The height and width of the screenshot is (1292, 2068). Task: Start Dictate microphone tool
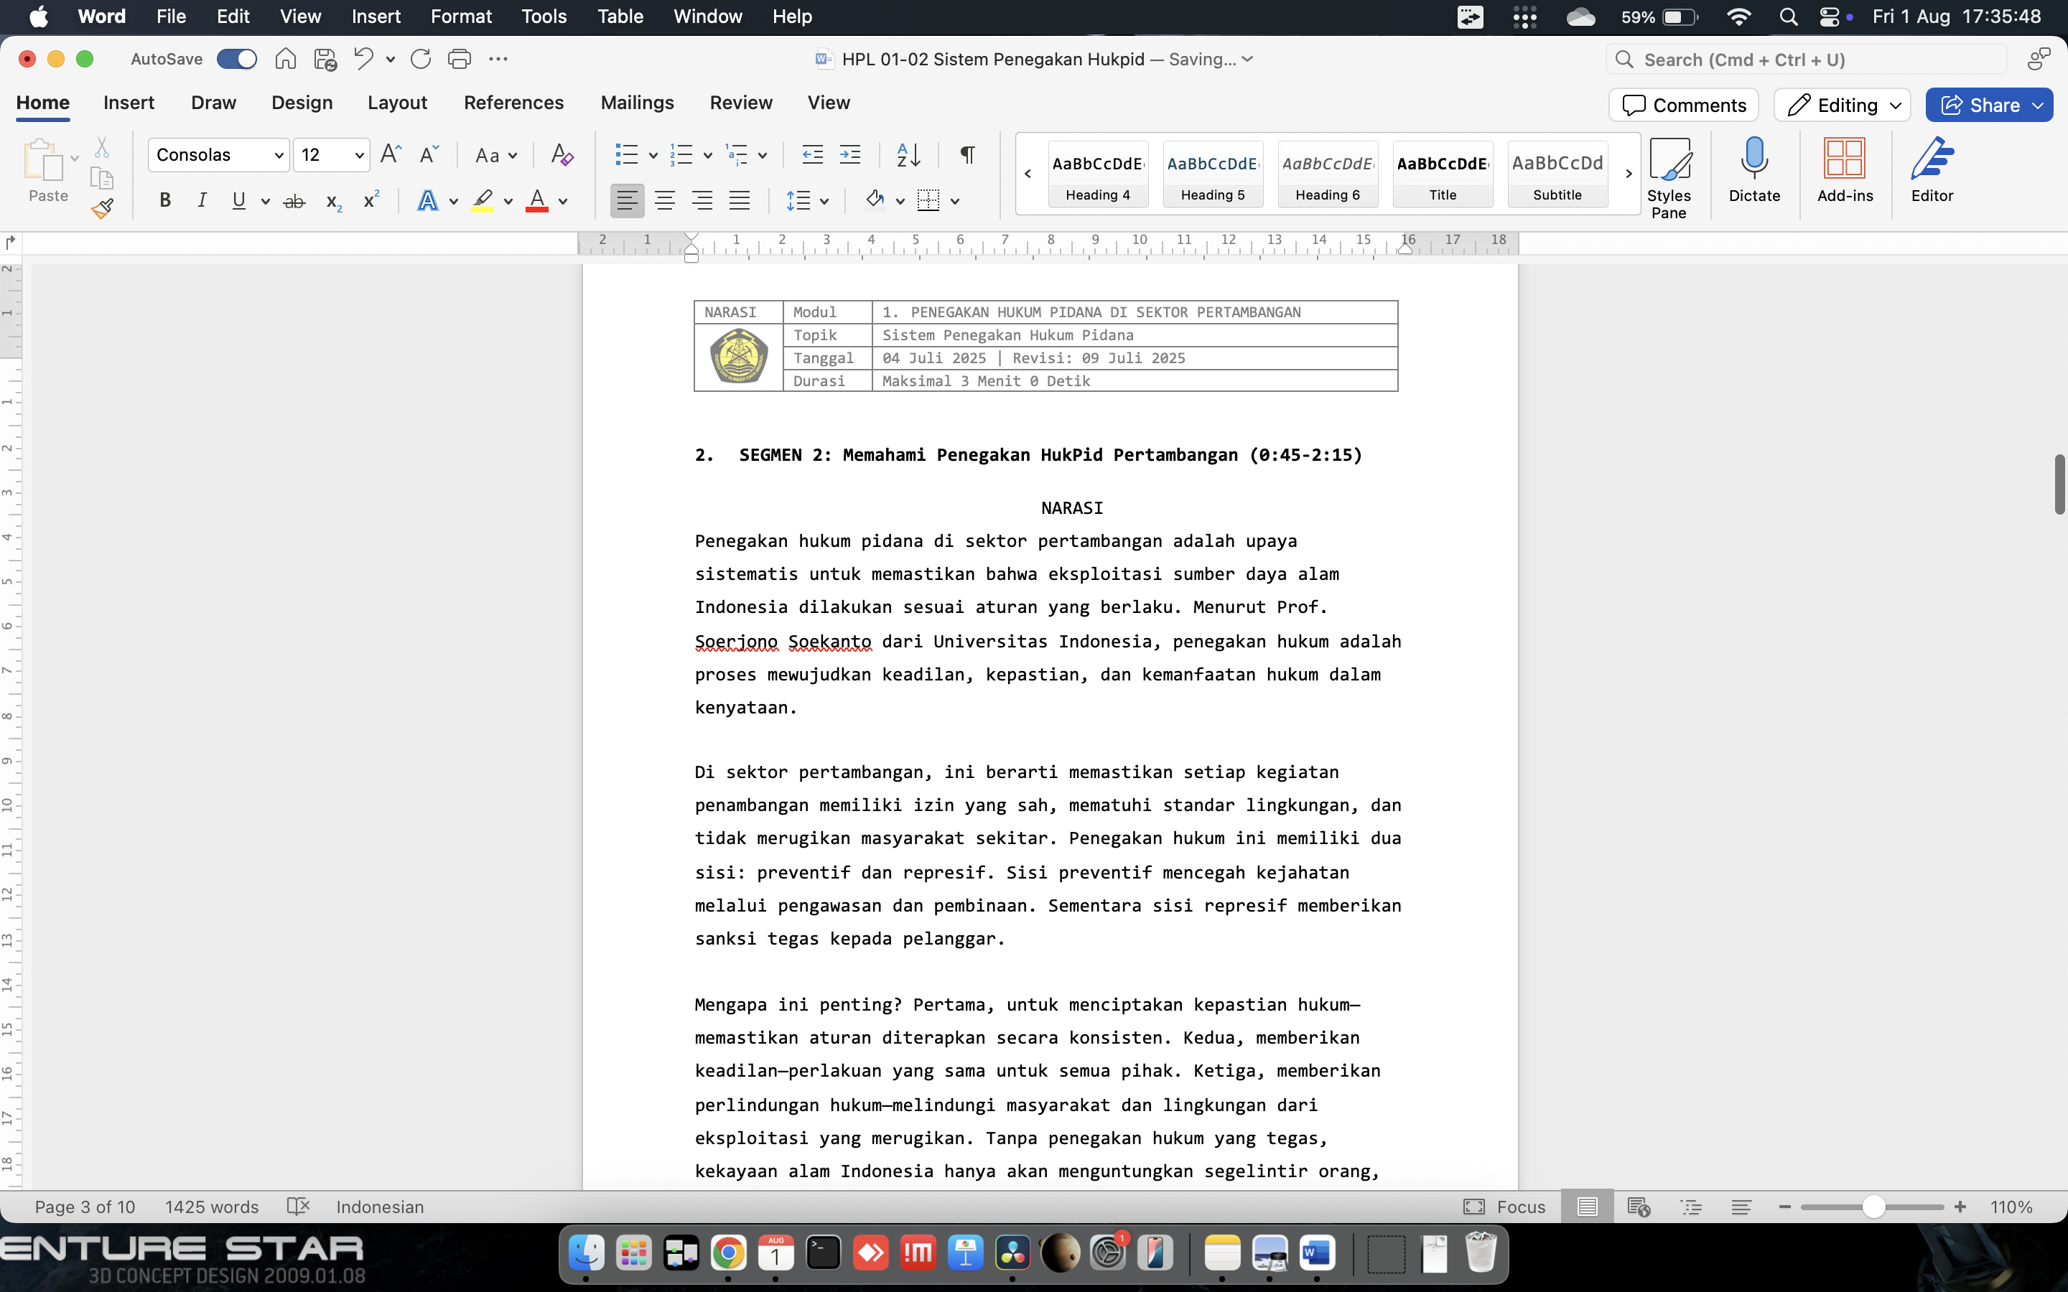point(1753,170)
